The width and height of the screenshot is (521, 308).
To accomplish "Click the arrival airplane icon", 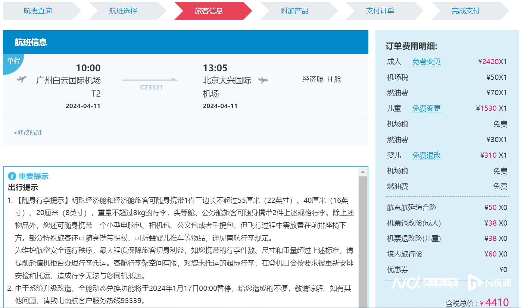I will (x=263, y=80).
